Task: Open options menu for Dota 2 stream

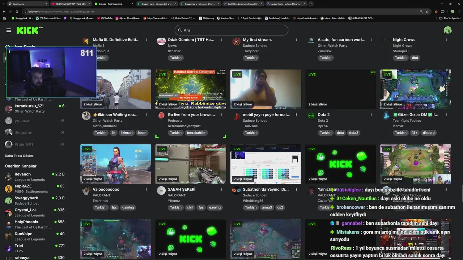Action: pos(371,114)
